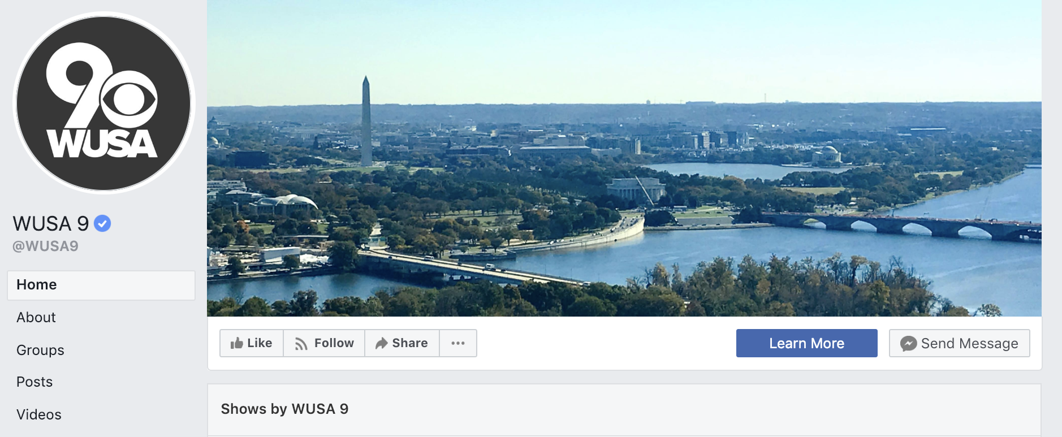Click the Learn More button
Image resolution: width=1062 pixels, height=437 pixels.
pyautogui.click(x=806, y=343)
